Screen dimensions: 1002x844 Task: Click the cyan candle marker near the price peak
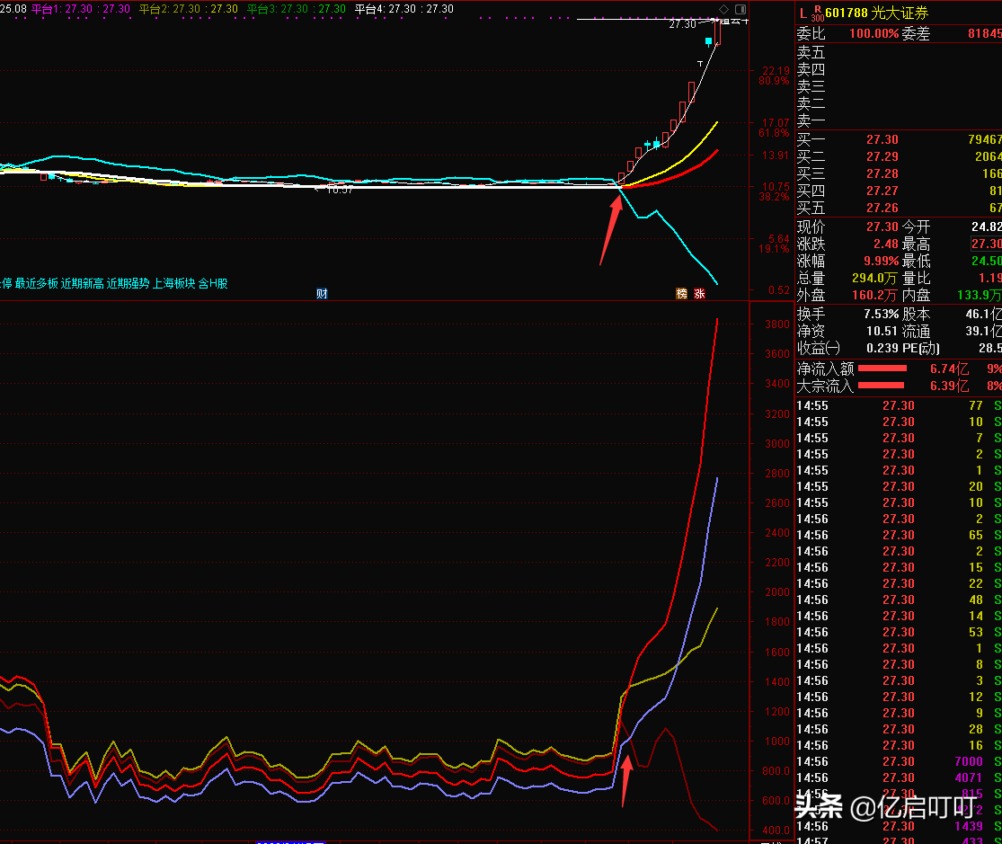point(709,41)
